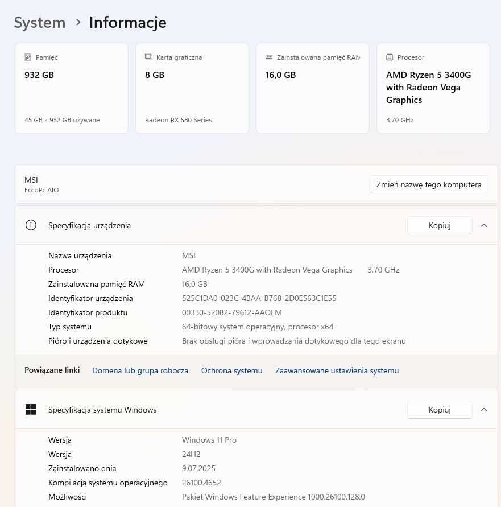The width and height of the screenshot is (501, 507).
Task: Click the Nazwa urządzenia label
Action: (x=80, y=255)
